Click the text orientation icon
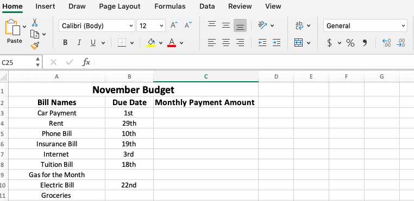414x201 pixels. pyautogui.click(x=262, y=25)
